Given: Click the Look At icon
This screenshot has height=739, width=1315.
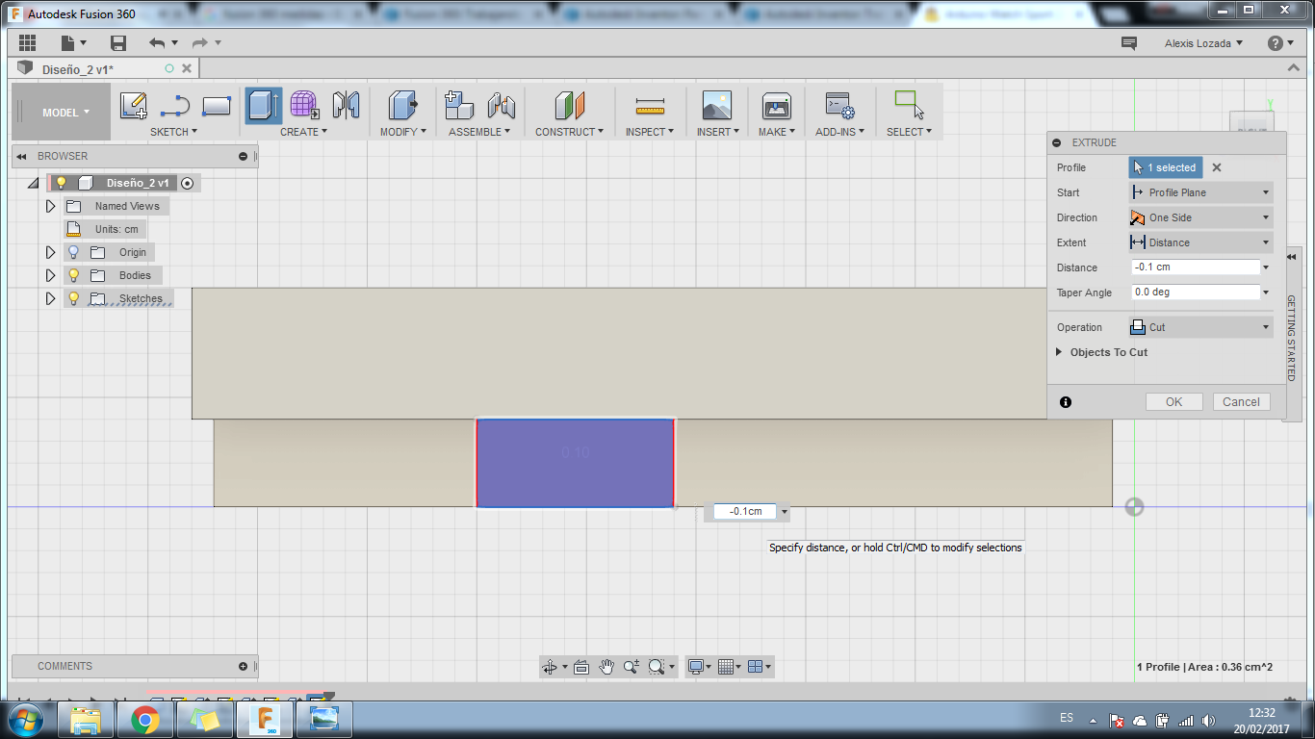Looking at the screenshot, I should click(581, 666).
